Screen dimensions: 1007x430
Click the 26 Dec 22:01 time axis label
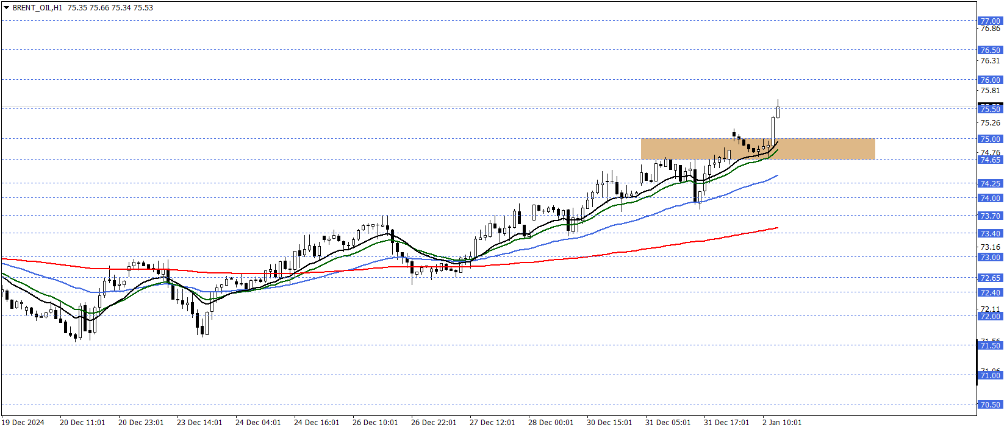(x=434, y=422)
